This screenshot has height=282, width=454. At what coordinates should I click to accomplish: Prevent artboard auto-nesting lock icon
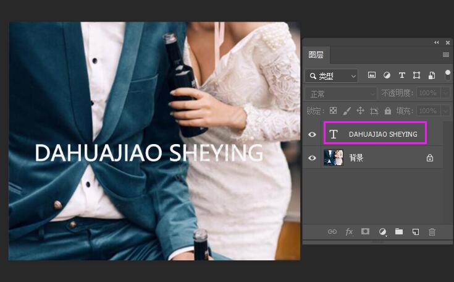[x=374, y=111]
